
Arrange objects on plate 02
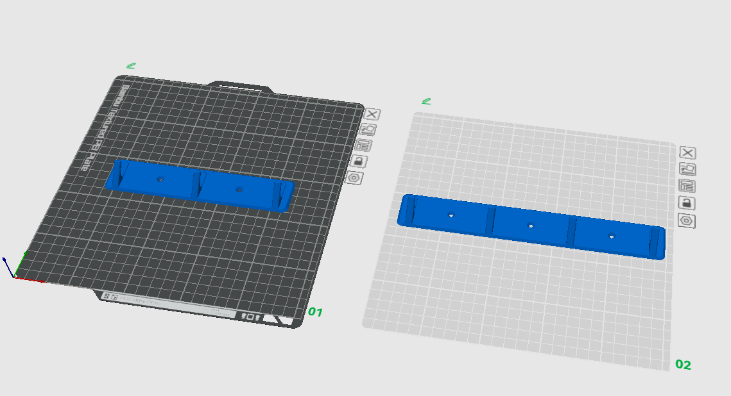pos(687,186)
